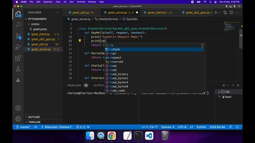Switch to the greet_server.py editor tab
The image size is (255, 143).
click(x=121, y=12)
